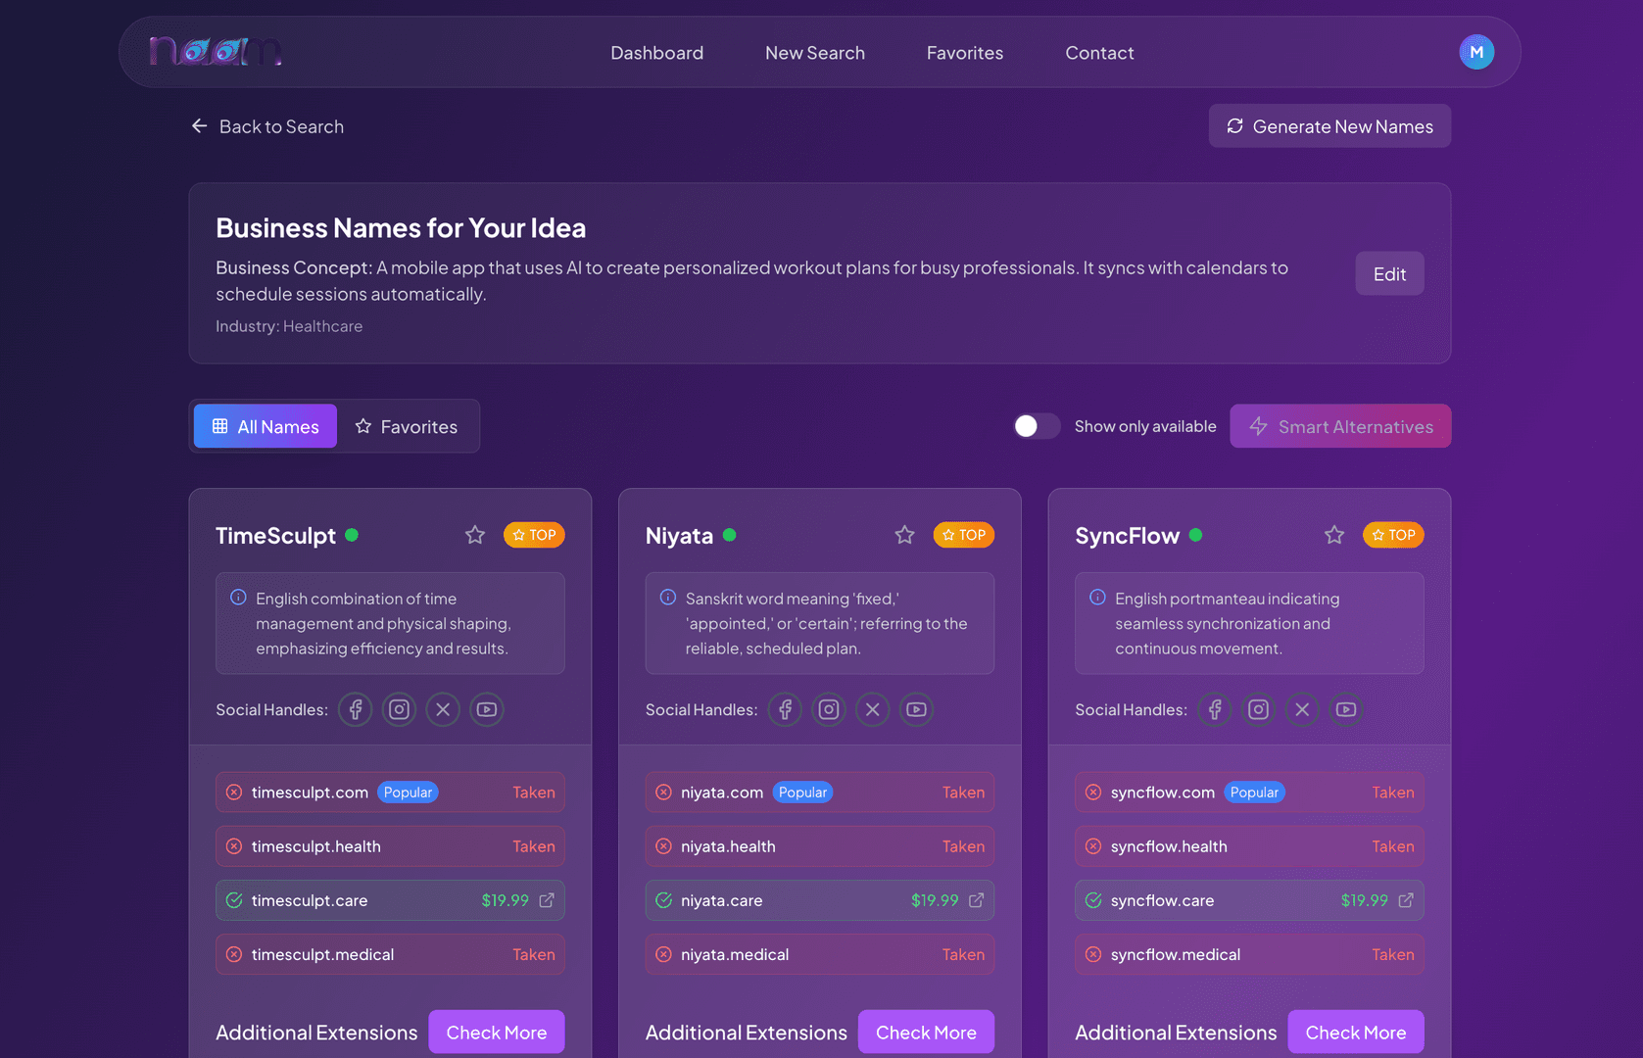Screen dimensions: 1643x1058
Task: Open the YouTube handle icon for TimeSculpt
Action: coord(486,709)
